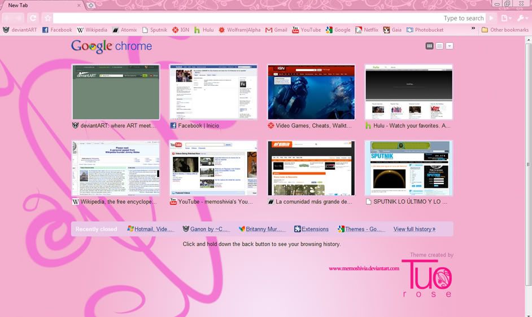
Task: Open the deviantART thumbnail
Action: (116, 92)
